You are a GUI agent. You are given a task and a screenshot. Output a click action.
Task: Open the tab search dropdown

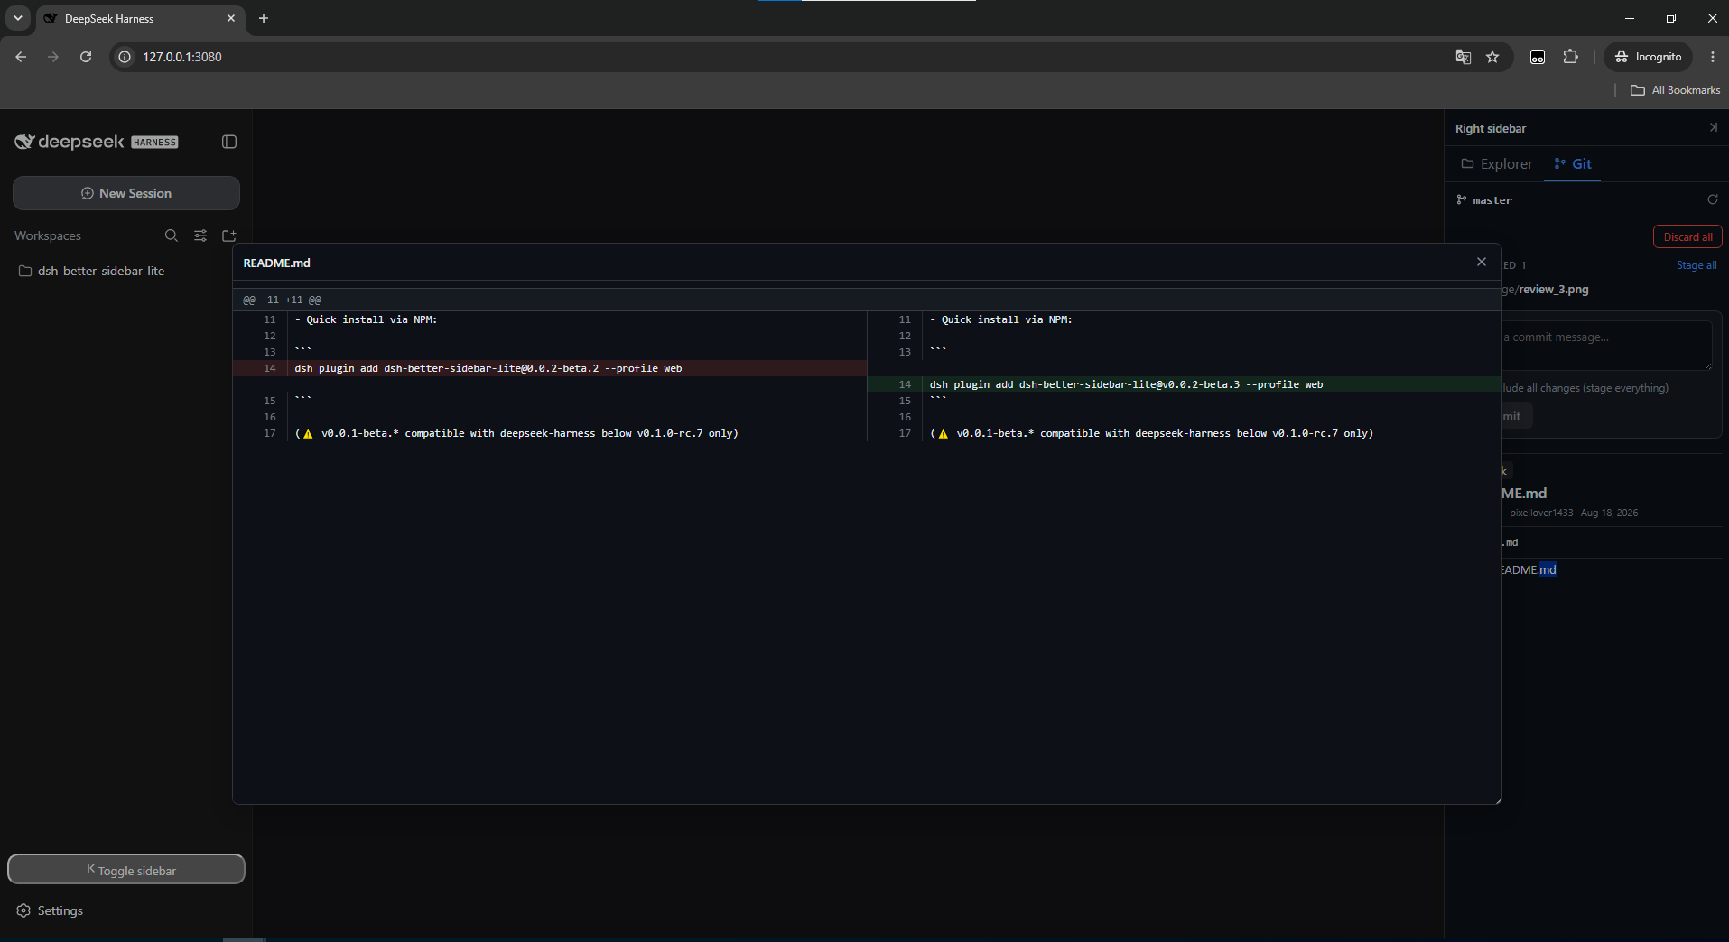click(17, 18)
